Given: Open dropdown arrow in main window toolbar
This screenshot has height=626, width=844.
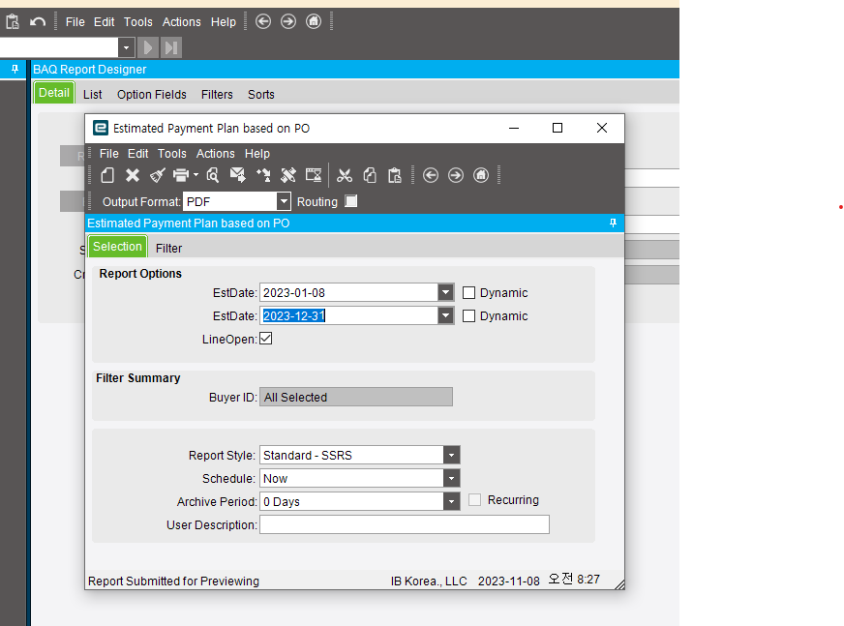Looking at the screenshot, I should click(x=126, y=47).
